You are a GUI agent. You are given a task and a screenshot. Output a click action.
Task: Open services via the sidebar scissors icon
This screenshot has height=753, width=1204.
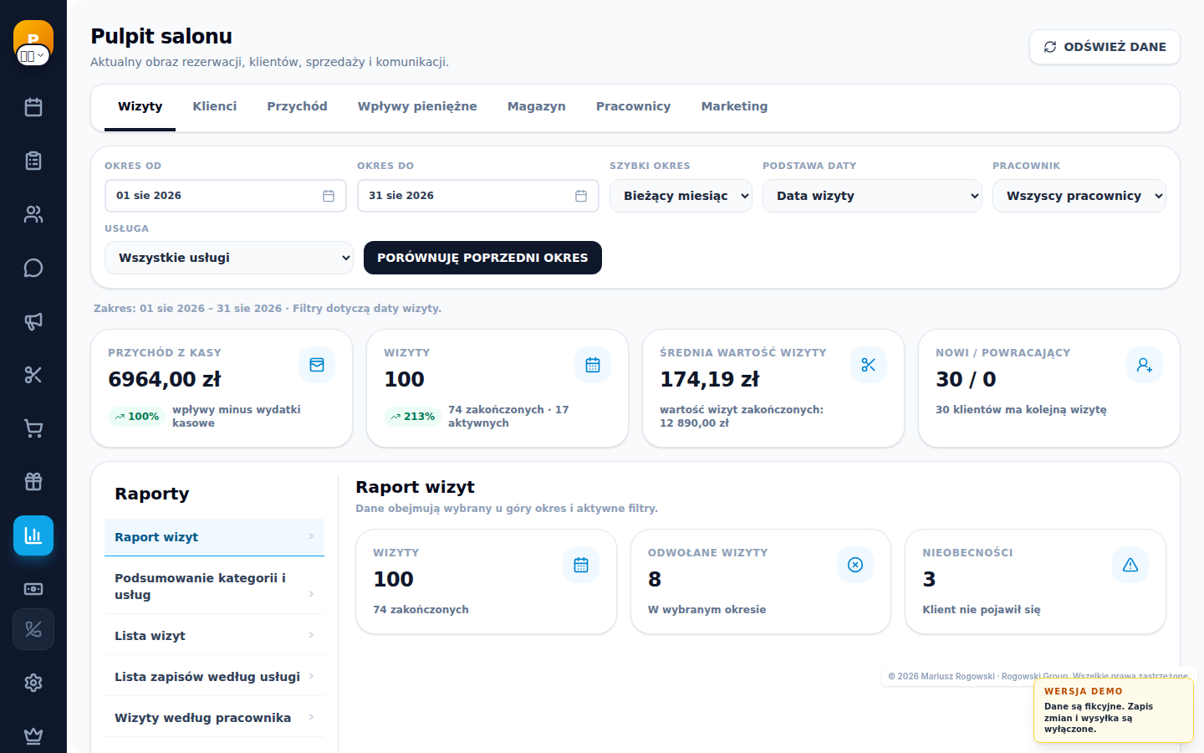(33, 375)
